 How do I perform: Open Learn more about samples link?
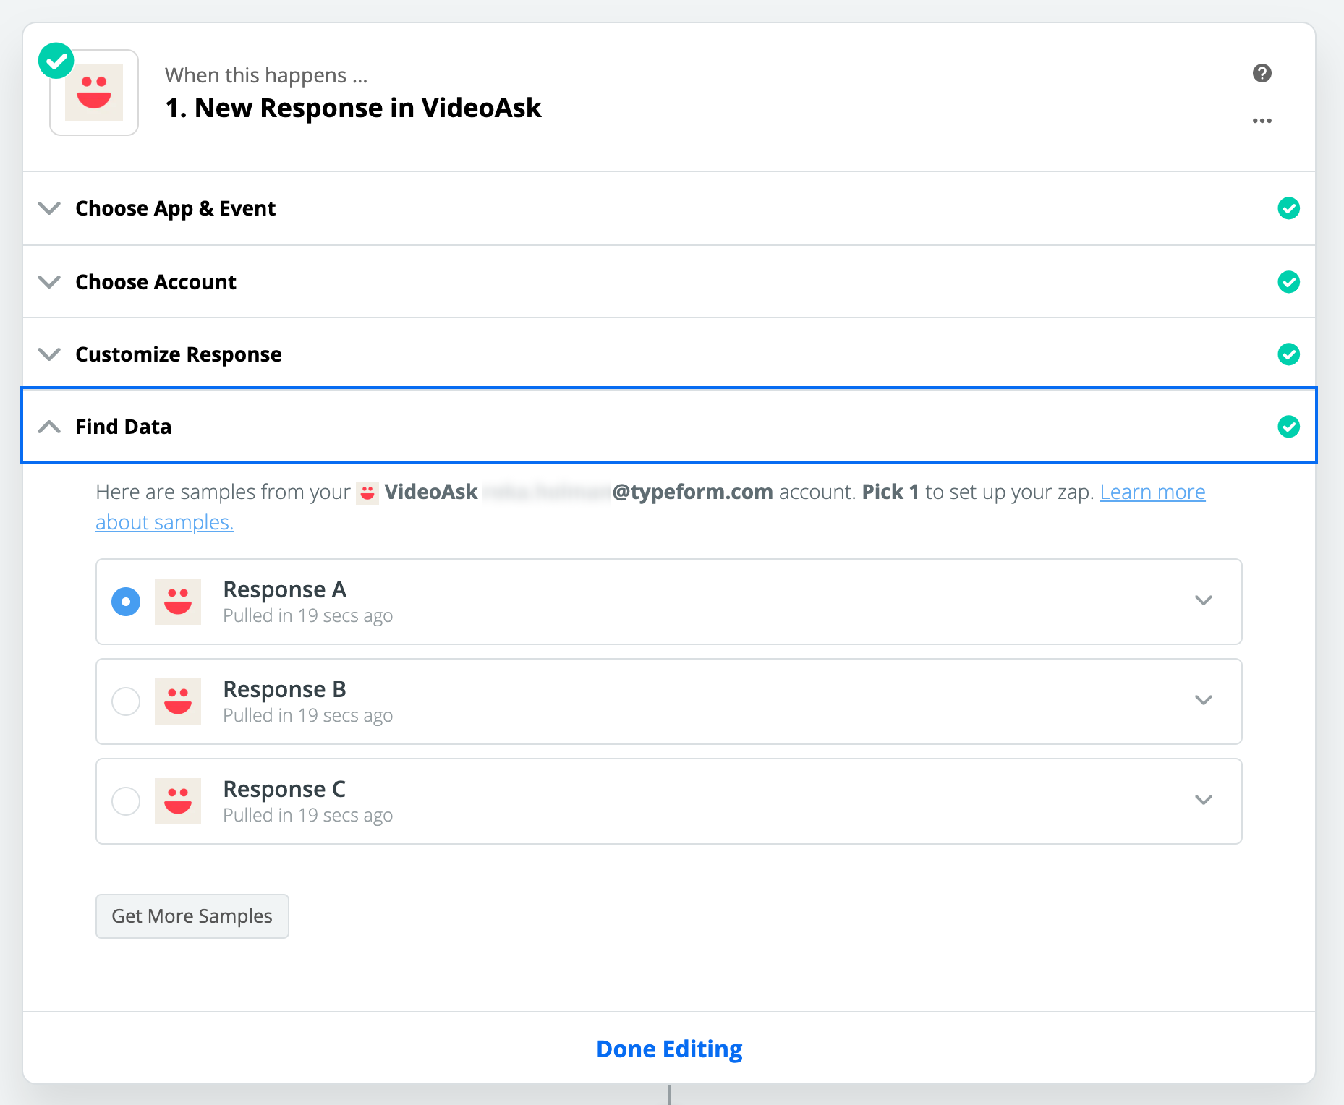[1152, 492]
